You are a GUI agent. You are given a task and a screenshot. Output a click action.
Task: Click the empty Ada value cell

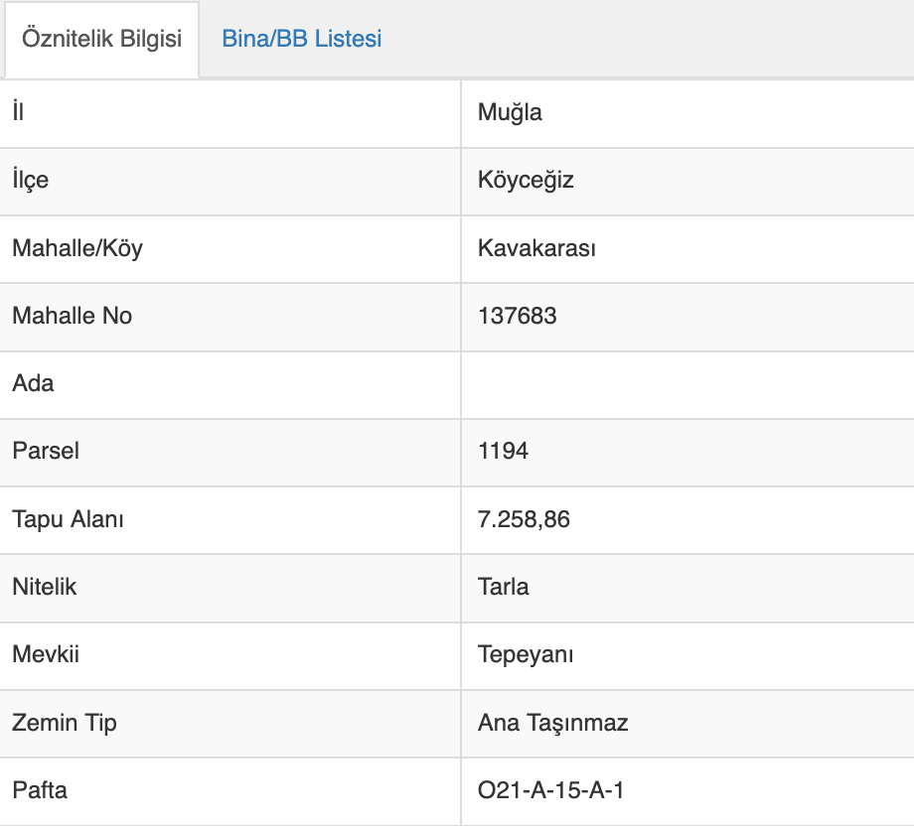[x=687, y=384]
